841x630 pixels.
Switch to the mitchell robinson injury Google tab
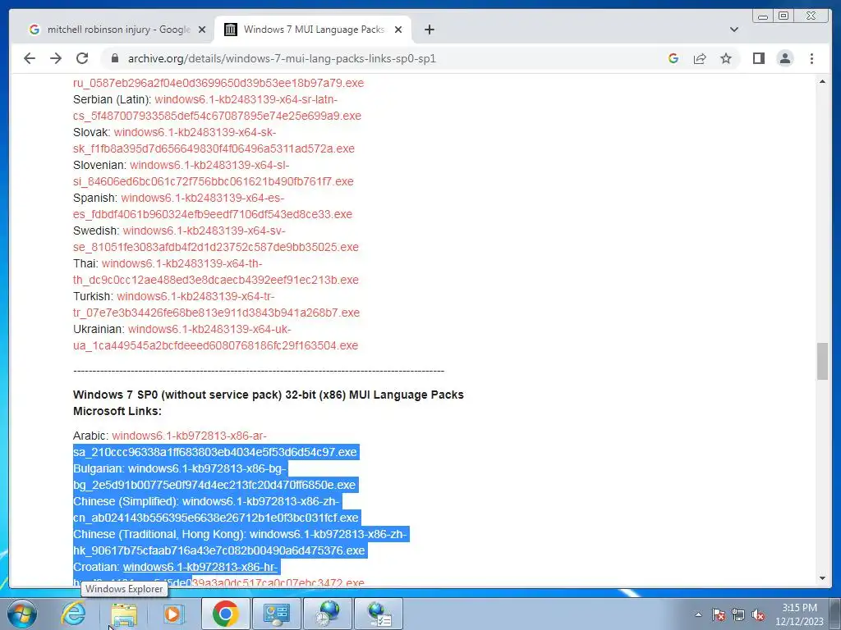click(117, 30)
